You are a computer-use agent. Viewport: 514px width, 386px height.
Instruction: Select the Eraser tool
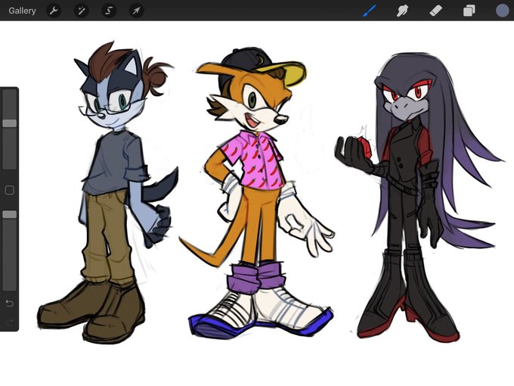pyautogui.click(x=435, y=11)
